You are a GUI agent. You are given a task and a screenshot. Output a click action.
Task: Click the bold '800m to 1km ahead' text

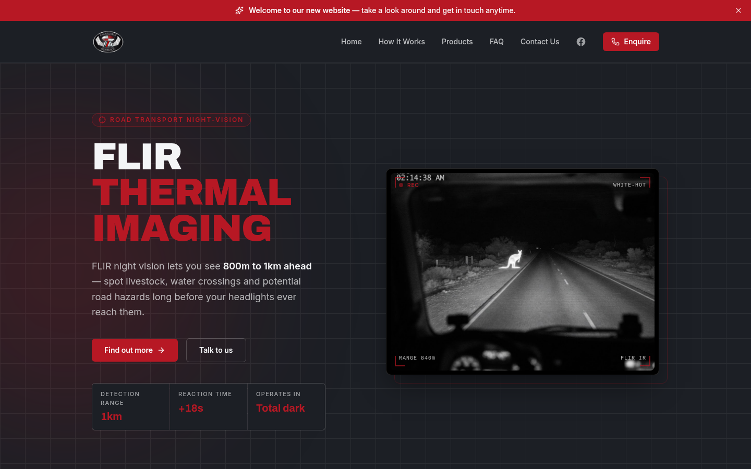click(x=267, y=266)
